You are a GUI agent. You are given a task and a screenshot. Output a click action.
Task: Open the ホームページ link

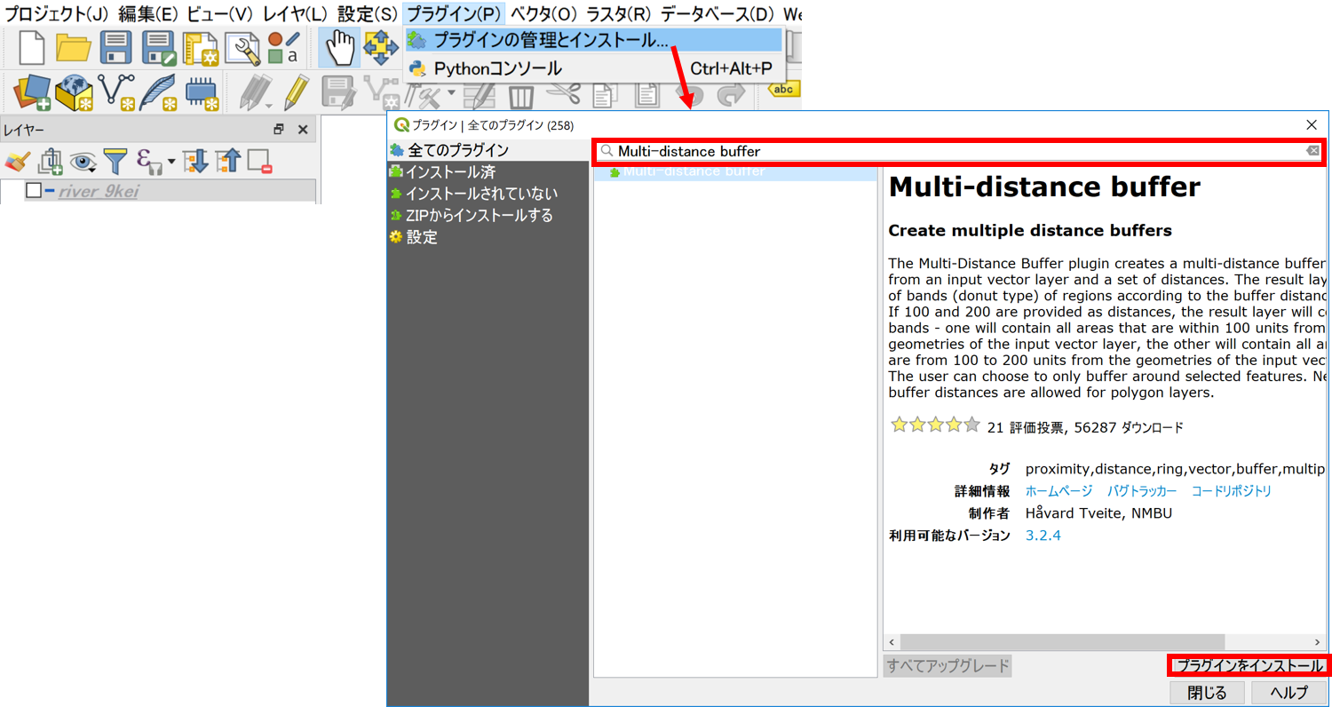coord(1058,491)
